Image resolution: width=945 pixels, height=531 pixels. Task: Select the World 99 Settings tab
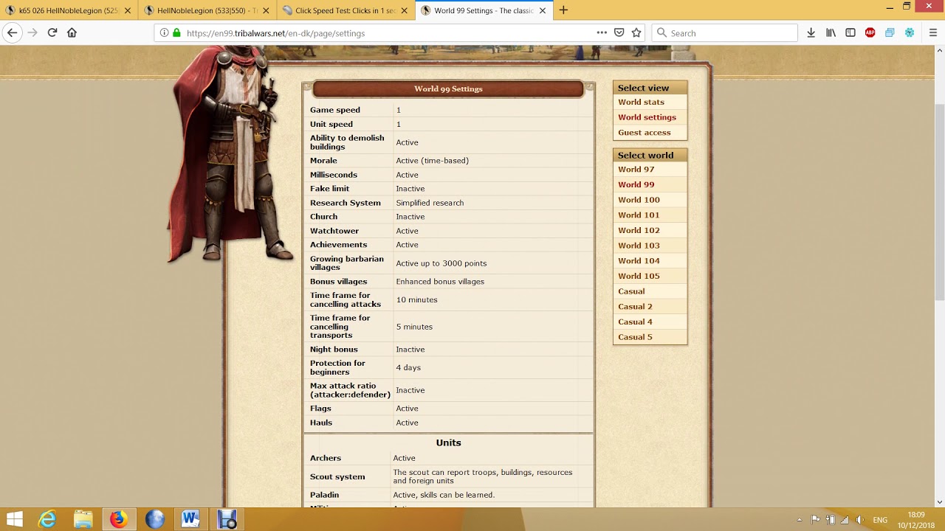484,10
